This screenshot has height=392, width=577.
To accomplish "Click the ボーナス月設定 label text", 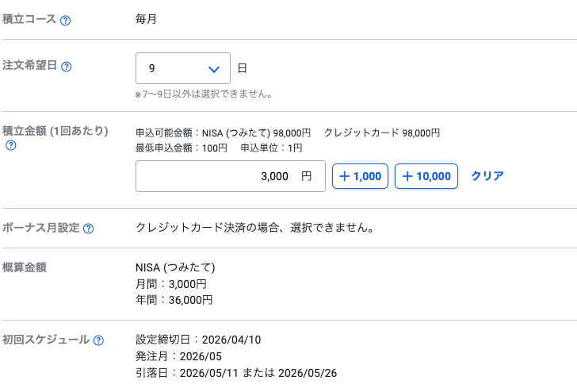I will [41, 228].
